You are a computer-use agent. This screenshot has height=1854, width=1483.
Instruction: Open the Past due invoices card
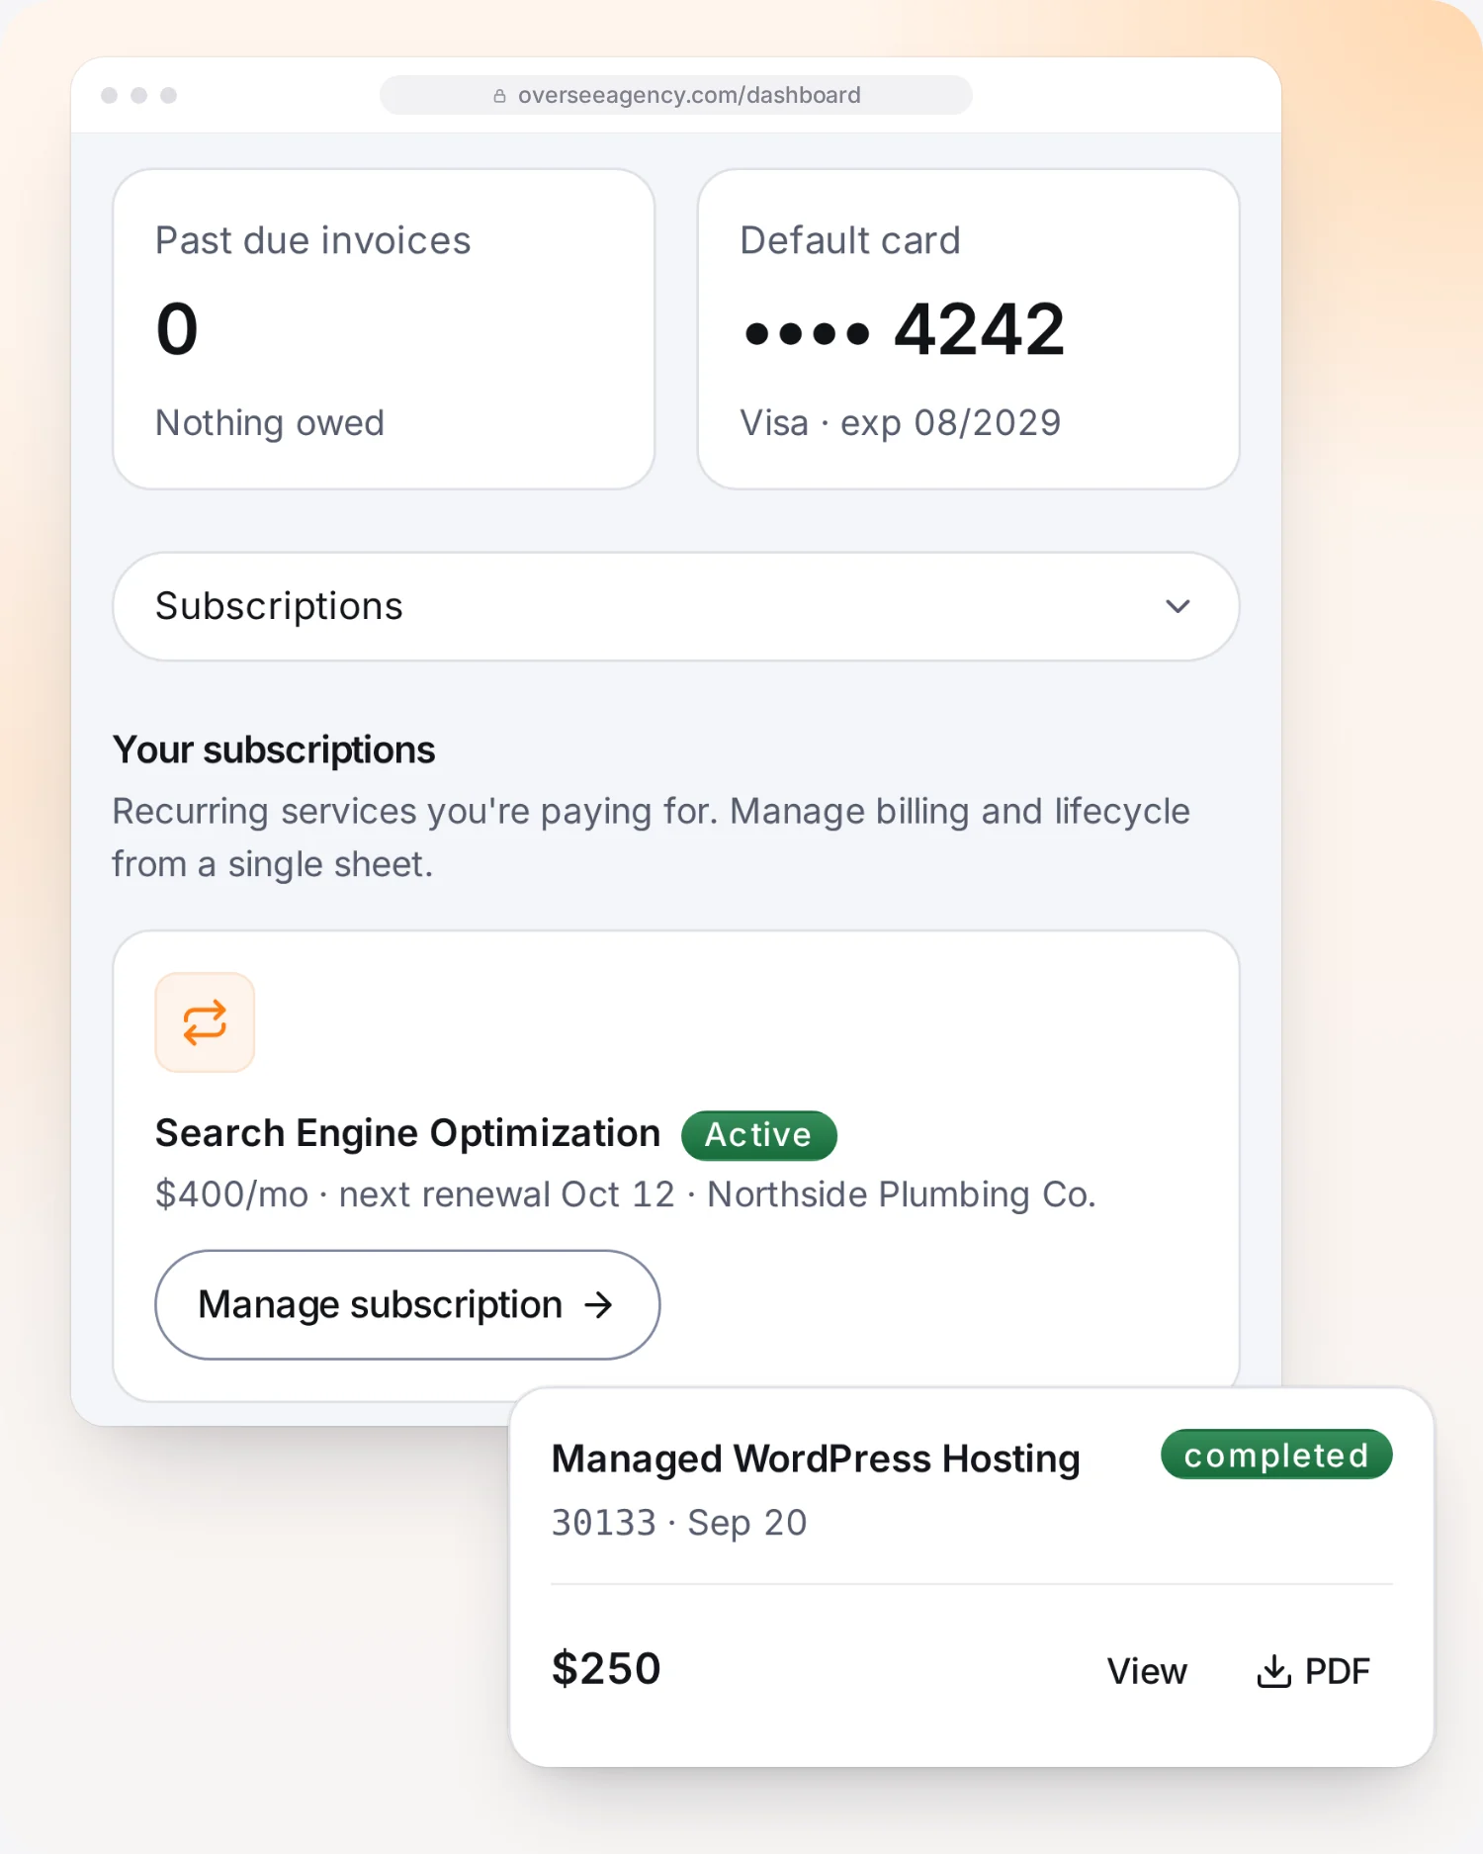coord(384,329)
